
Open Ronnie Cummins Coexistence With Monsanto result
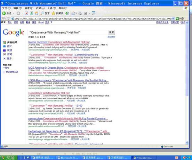pos(59,42)
